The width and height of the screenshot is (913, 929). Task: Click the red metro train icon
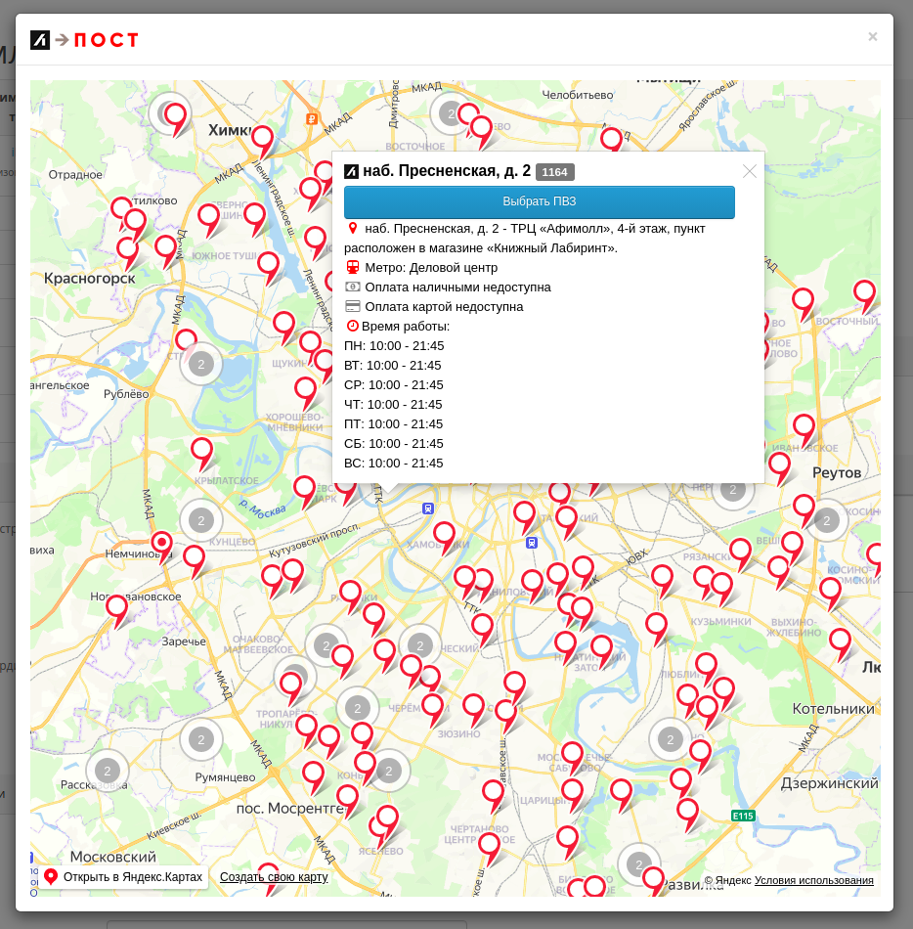352,267
